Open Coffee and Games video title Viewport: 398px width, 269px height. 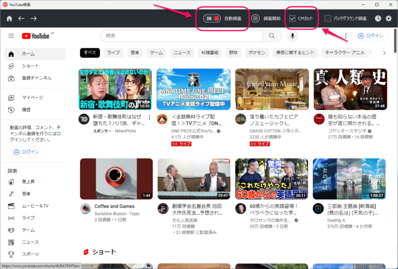[114, 206]
